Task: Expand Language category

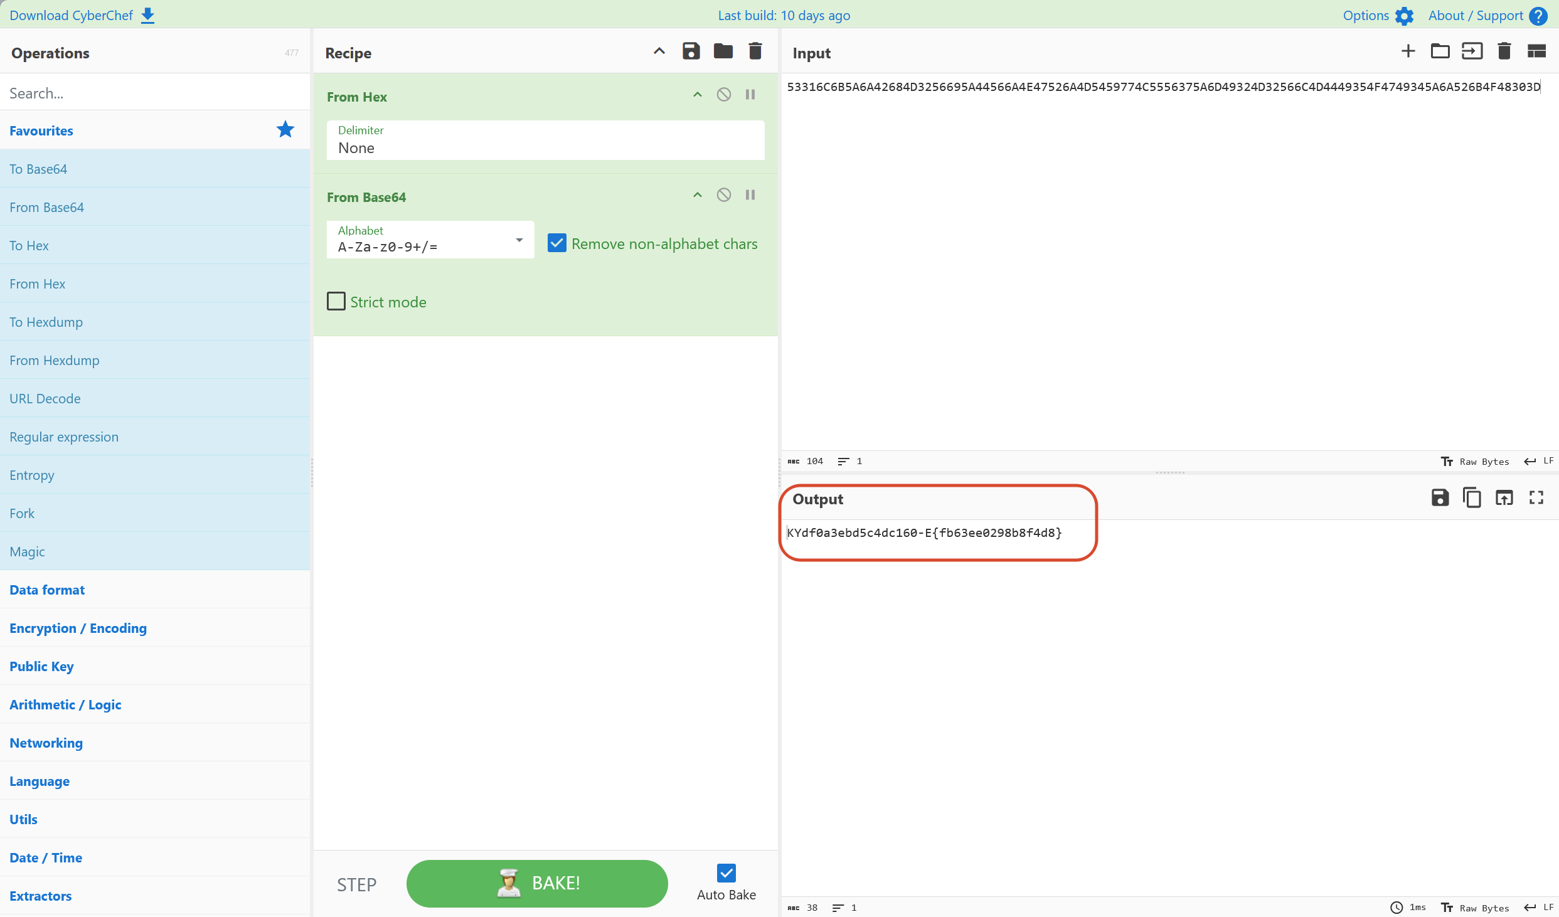Action: 155,781
